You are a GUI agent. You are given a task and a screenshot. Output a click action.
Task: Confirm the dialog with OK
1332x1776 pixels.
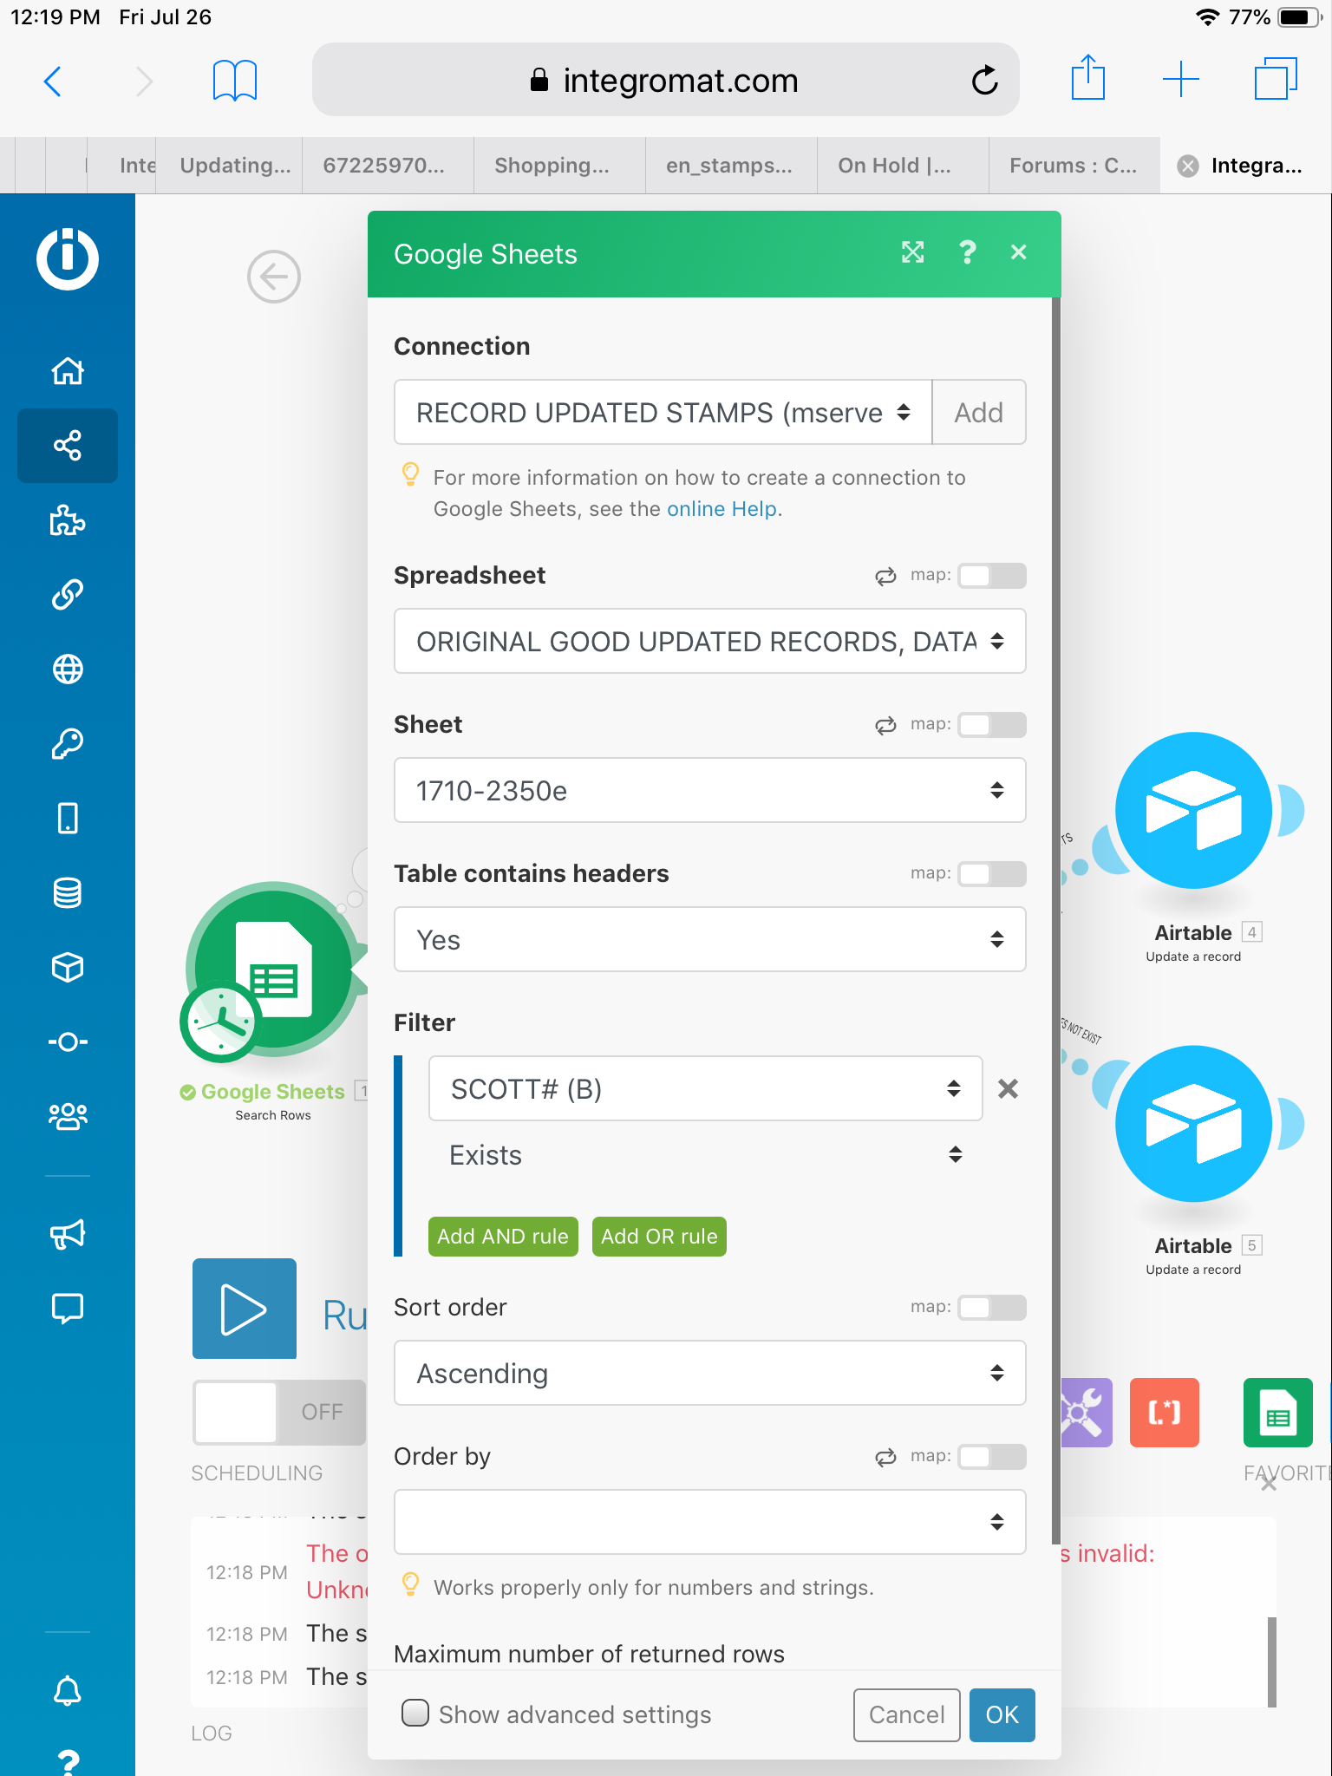[x=1002, y=1714]
